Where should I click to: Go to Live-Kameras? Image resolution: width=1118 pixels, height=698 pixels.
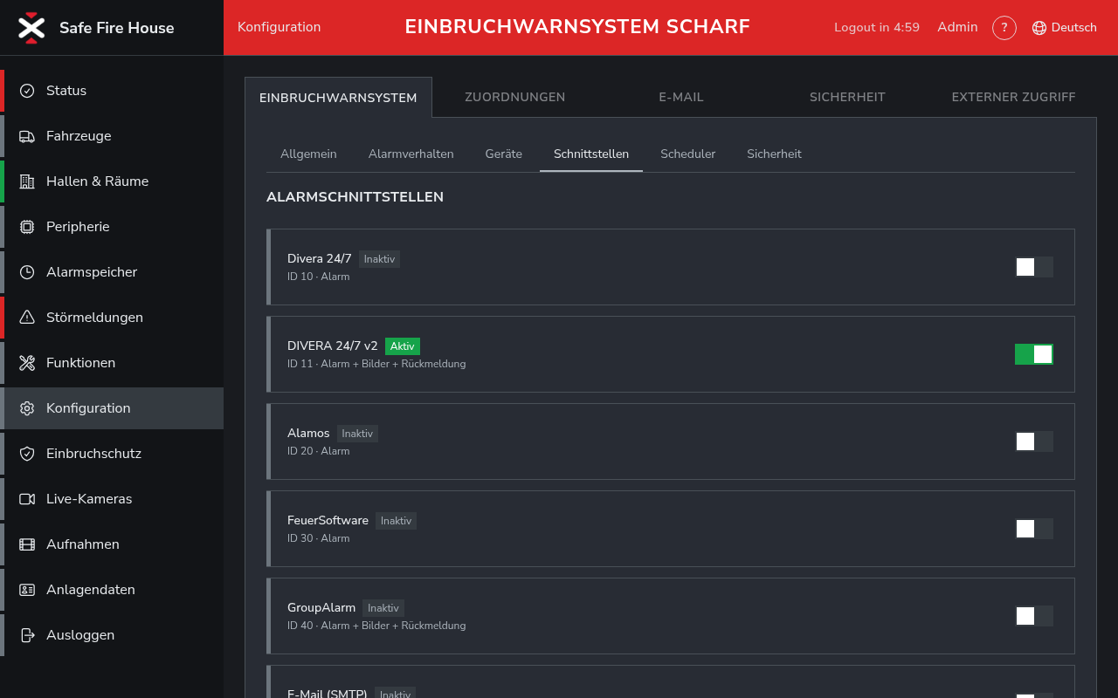112,499
